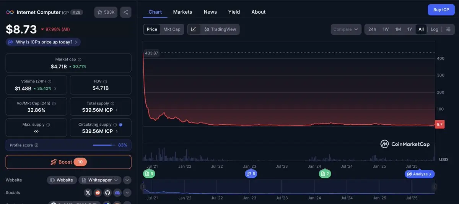The height and width of the screenshot is (204, 459).
Task: Click the verified badge by Circulating supply
Action: (x=121, y=124)
